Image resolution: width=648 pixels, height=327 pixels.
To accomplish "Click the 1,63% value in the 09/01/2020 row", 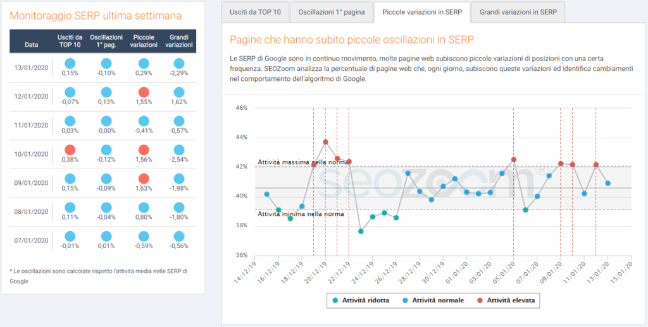I will 144,189.
